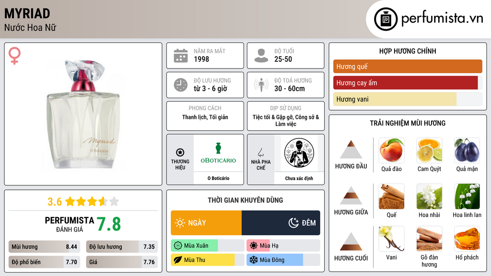Click the sun icon for Mùa Hạ
This screenshot has width=491, height=276.
(x=254, y=246)
